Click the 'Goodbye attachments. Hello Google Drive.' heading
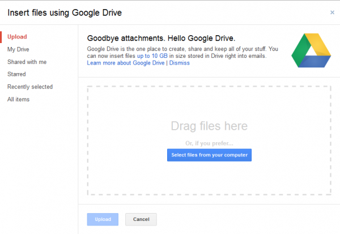 (x=161, y=38)
